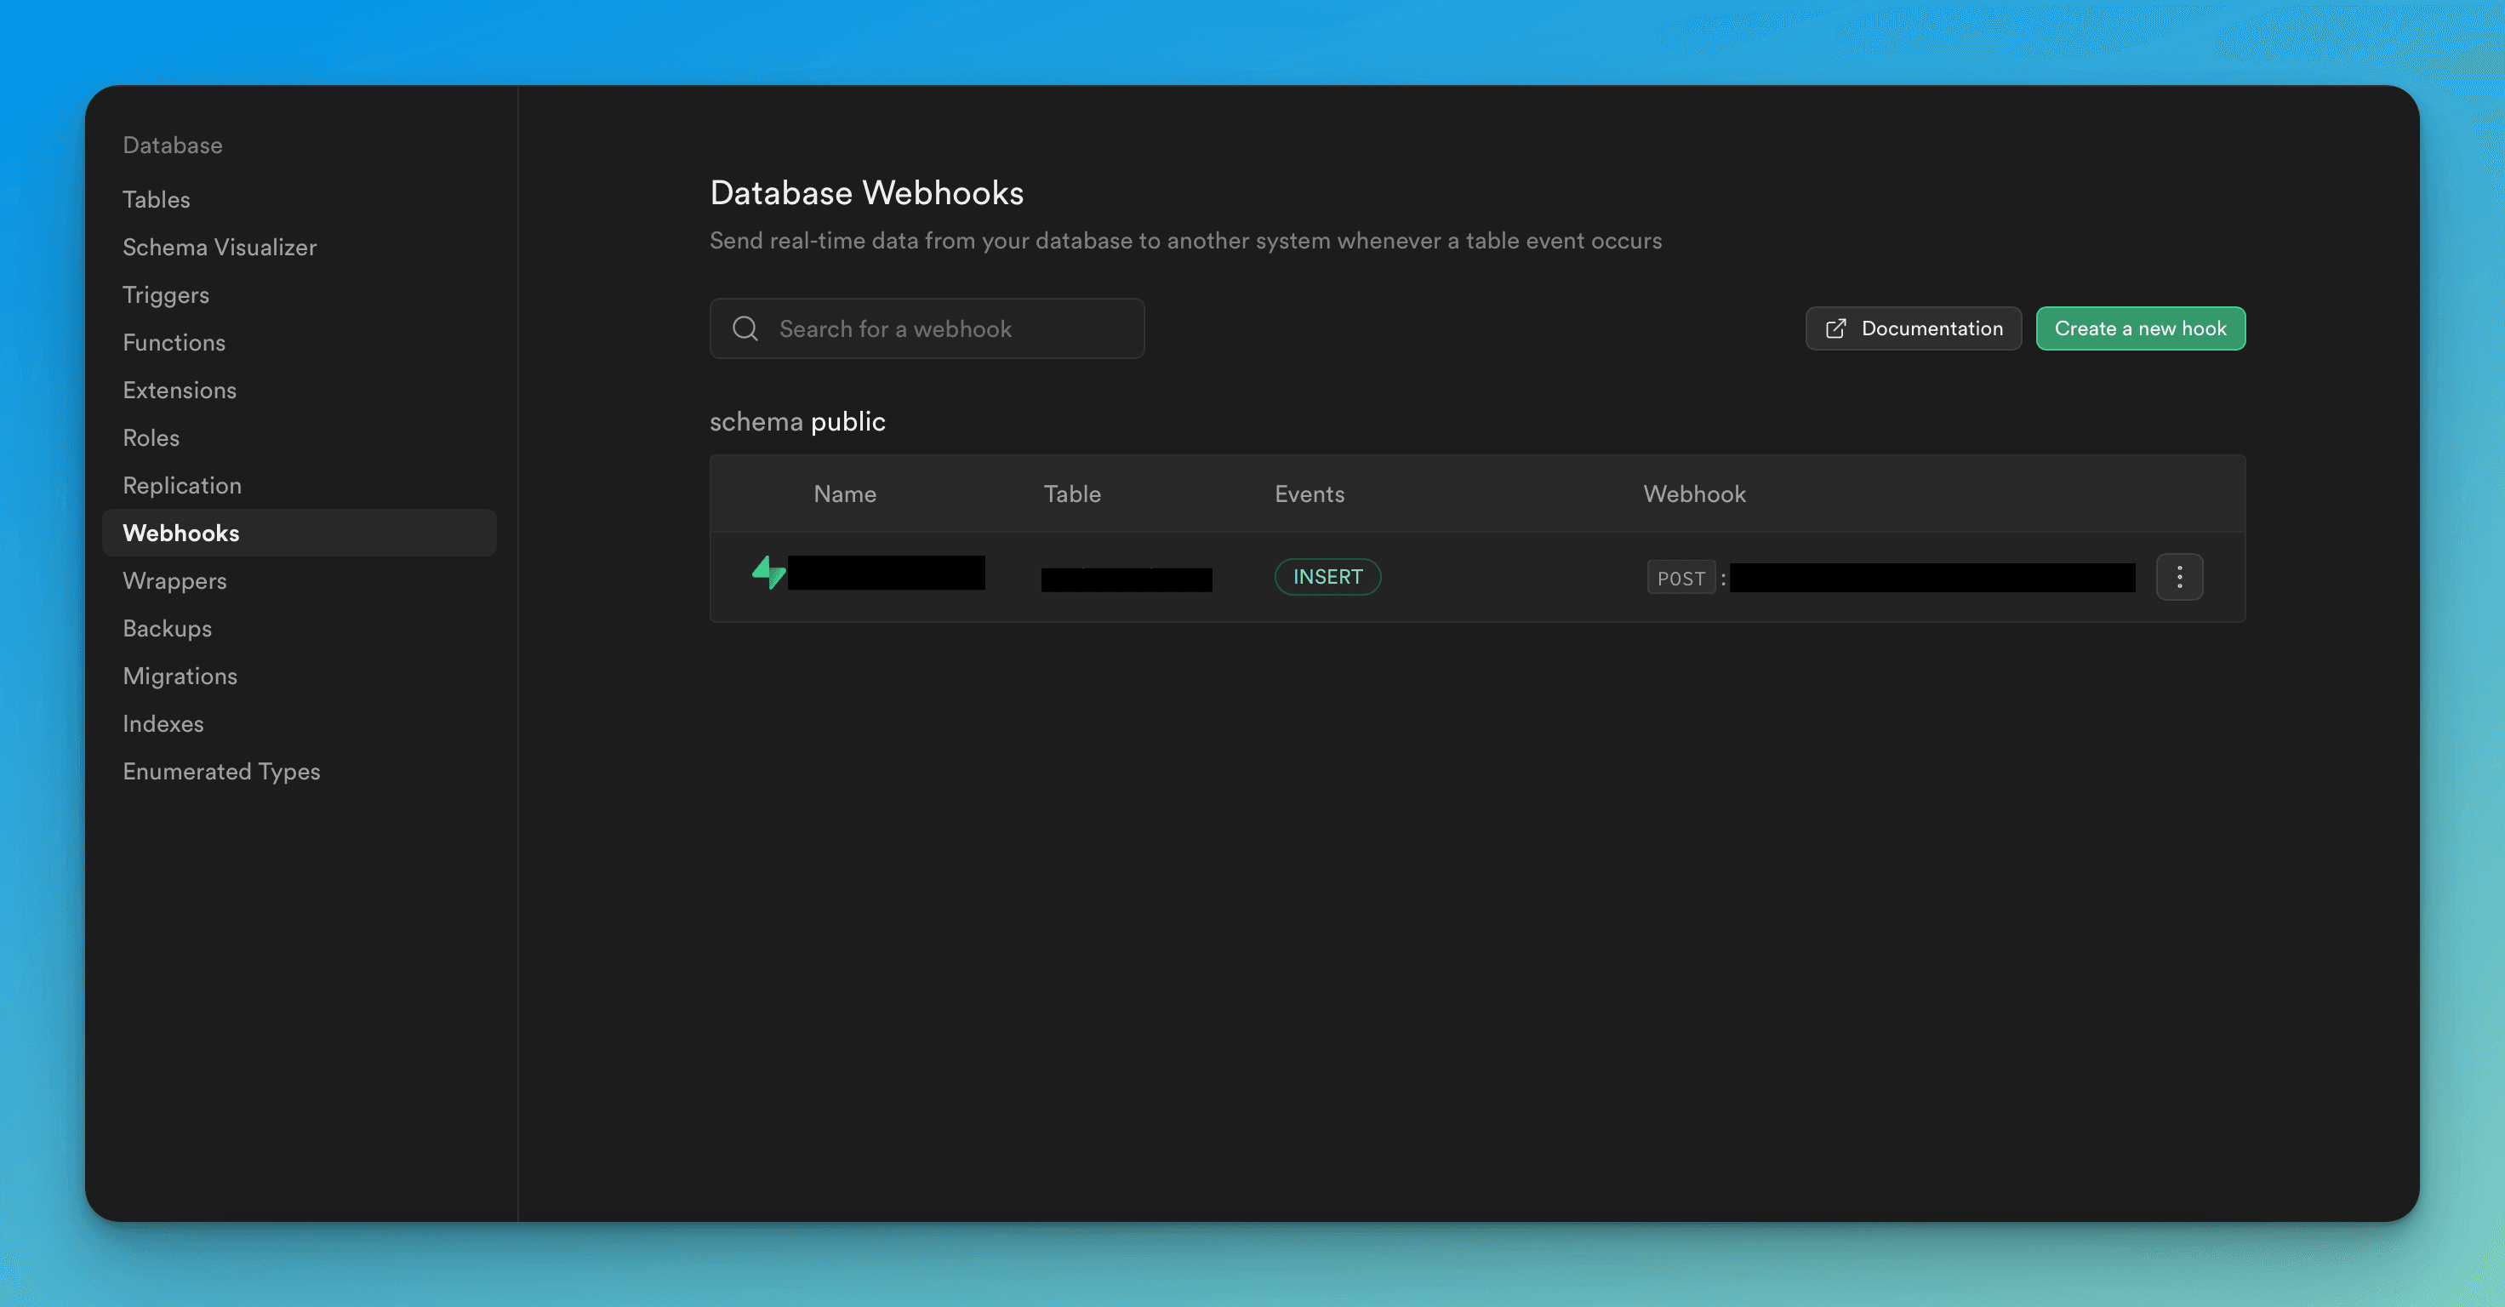The height and width of the screenshot is (1307, 2505).
Task: Click the Database sidebar heading
Action: click(x=172, y=145)
